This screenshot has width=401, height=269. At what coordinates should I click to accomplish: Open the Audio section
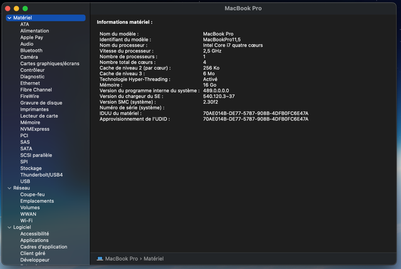coord(27,44)
